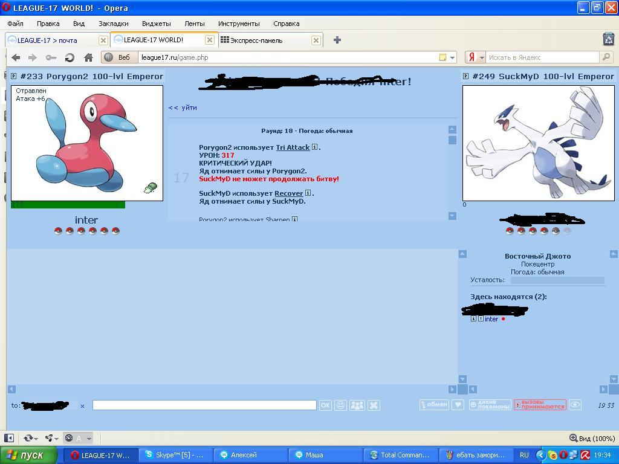Close the Экспресс-панель tab
619x464 pixels.
point(316,40)
